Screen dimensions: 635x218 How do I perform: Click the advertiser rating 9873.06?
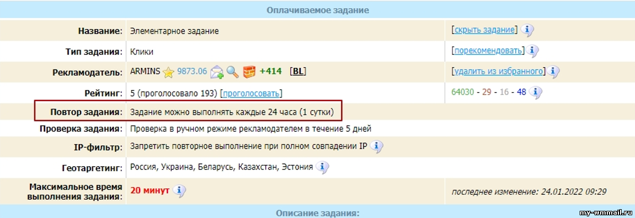192,71
